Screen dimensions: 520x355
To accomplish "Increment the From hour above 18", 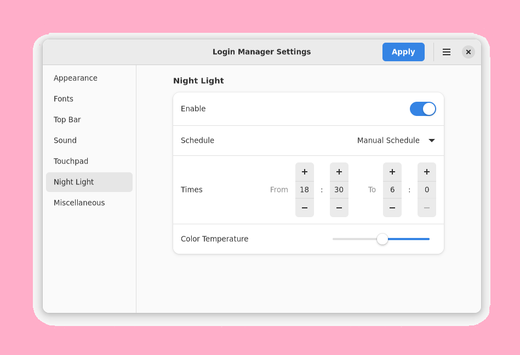I will (305, 171).
